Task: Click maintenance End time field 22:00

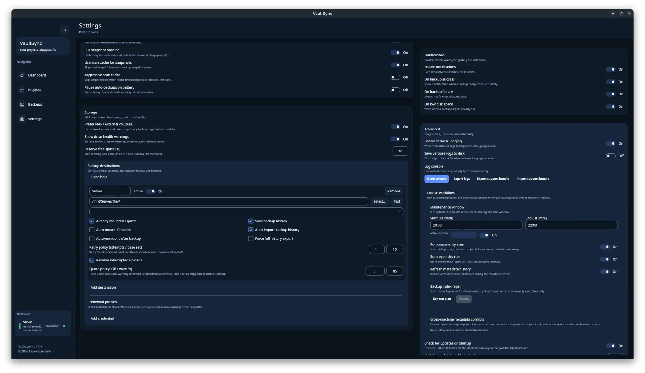Action: coord(571,225)
